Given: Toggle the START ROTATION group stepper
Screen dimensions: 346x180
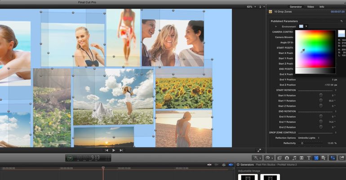Looking at the screenshot, I should 336,90.
